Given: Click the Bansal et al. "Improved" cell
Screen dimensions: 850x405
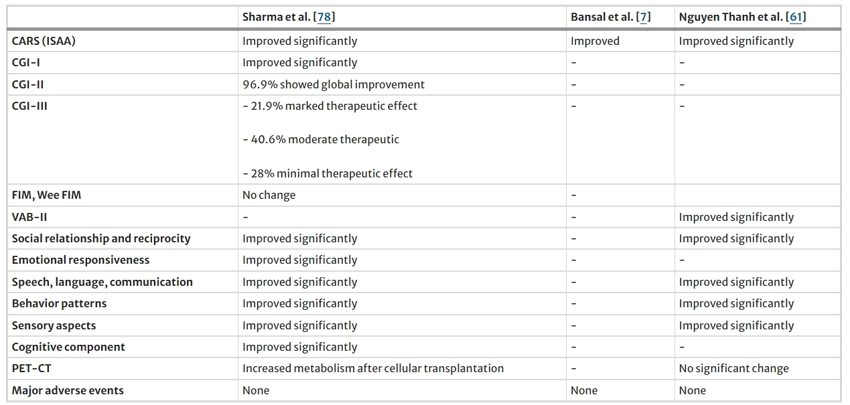Looking at the screenshot, I should point(595,41).
